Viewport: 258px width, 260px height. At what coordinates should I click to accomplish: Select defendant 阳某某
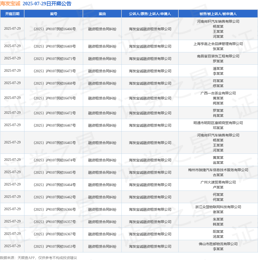click(x=218, y=232)
